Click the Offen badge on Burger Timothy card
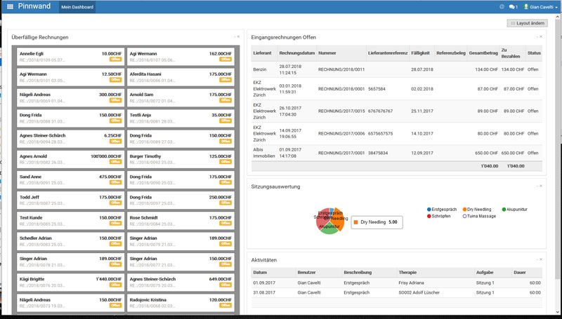Image resolution: width=562 pixels, height=319 pixels. click(x=226, y=162)
